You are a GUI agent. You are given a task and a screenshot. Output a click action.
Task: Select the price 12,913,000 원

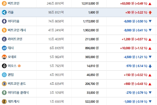90,3
